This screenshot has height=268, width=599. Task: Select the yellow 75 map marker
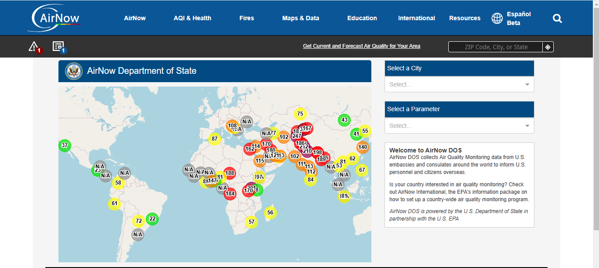300,114
